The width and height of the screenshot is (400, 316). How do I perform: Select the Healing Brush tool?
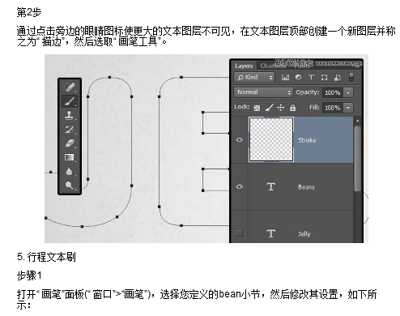pyautogui.click(x=70, y=87)
